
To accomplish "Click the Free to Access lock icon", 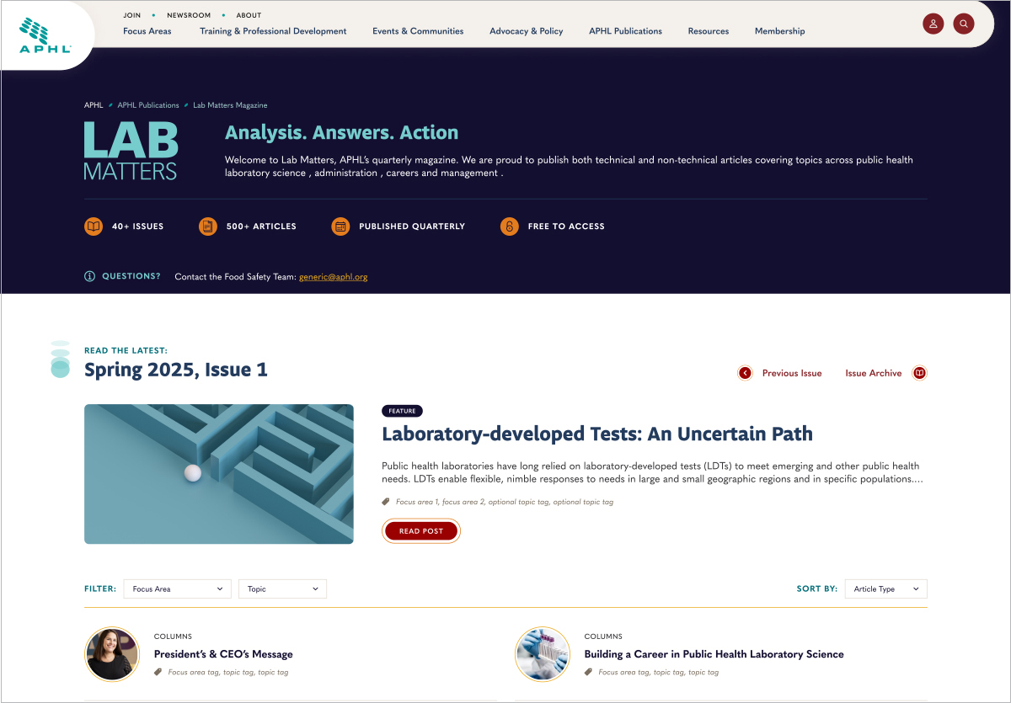I will tap(509, 226).
